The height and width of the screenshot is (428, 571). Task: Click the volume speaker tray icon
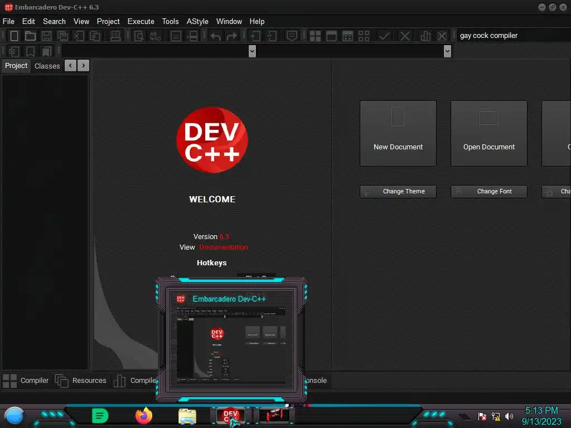coord(509,416)
